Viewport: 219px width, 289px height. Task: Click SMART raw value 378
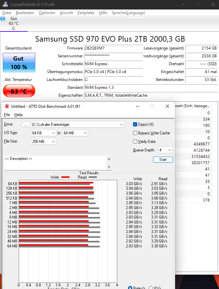[x=206, y=200]
